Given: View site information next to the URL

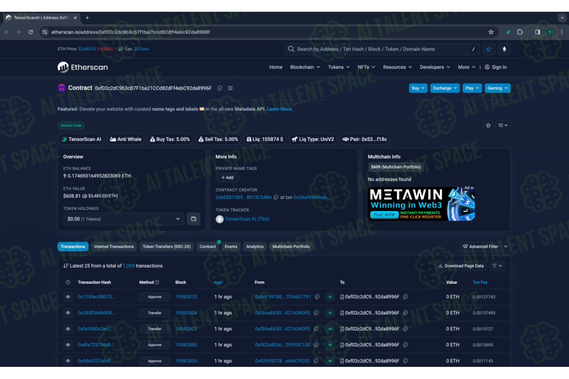Looking at the screenshot, I should click(x=45, y=32).
